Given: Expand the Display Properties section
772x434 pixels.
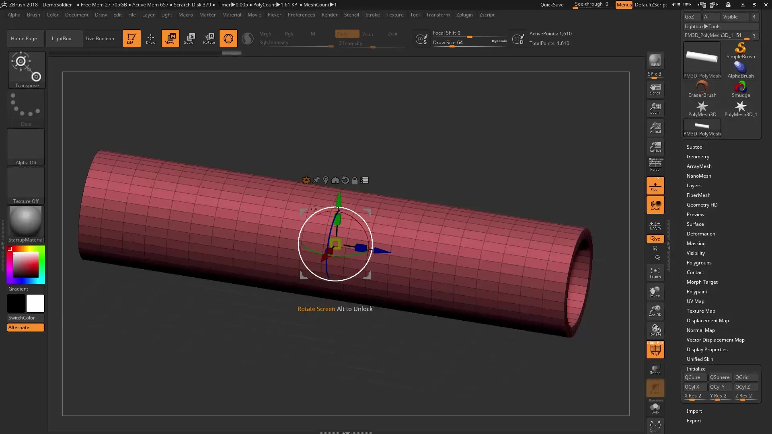Looking at the screenshot, I should pos(707,350).
